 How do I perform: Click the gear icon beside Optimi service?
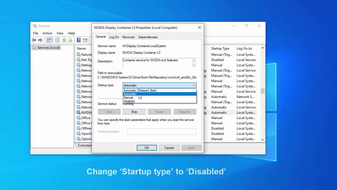[x=78, y=139]
